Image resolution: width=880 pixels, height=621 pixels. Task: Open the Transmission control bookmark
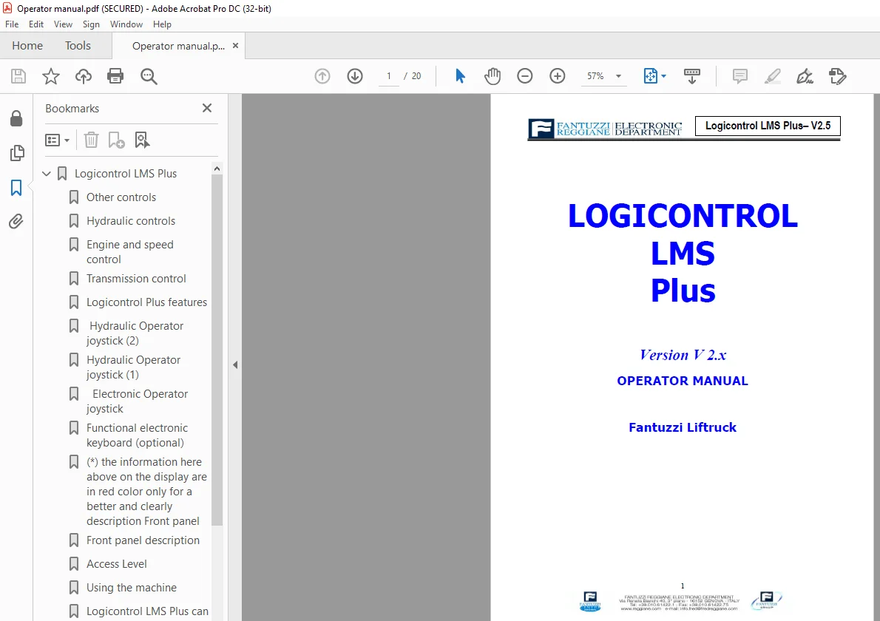tap(136, 279)
